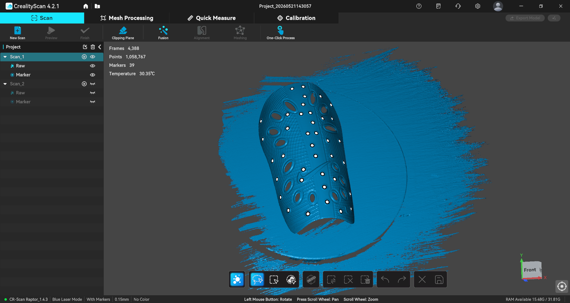This screenshot has height=303, width=570.
Task: Click the Meshing tool
Action: (x=240, y=33)
